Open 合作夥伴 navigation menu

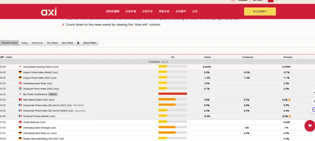181,11
